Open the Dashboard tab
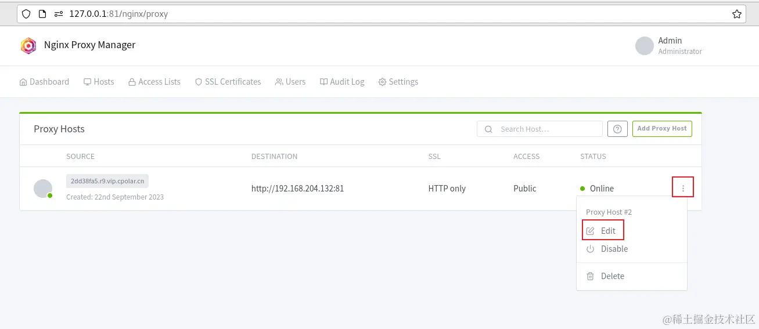The image size is (759, 329). tap(44, 82)
